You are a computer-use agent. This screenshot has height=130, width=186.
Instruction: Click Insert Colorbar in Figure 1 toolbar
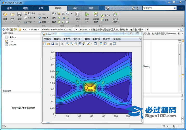pyautogui.click(x=101, y=44)
